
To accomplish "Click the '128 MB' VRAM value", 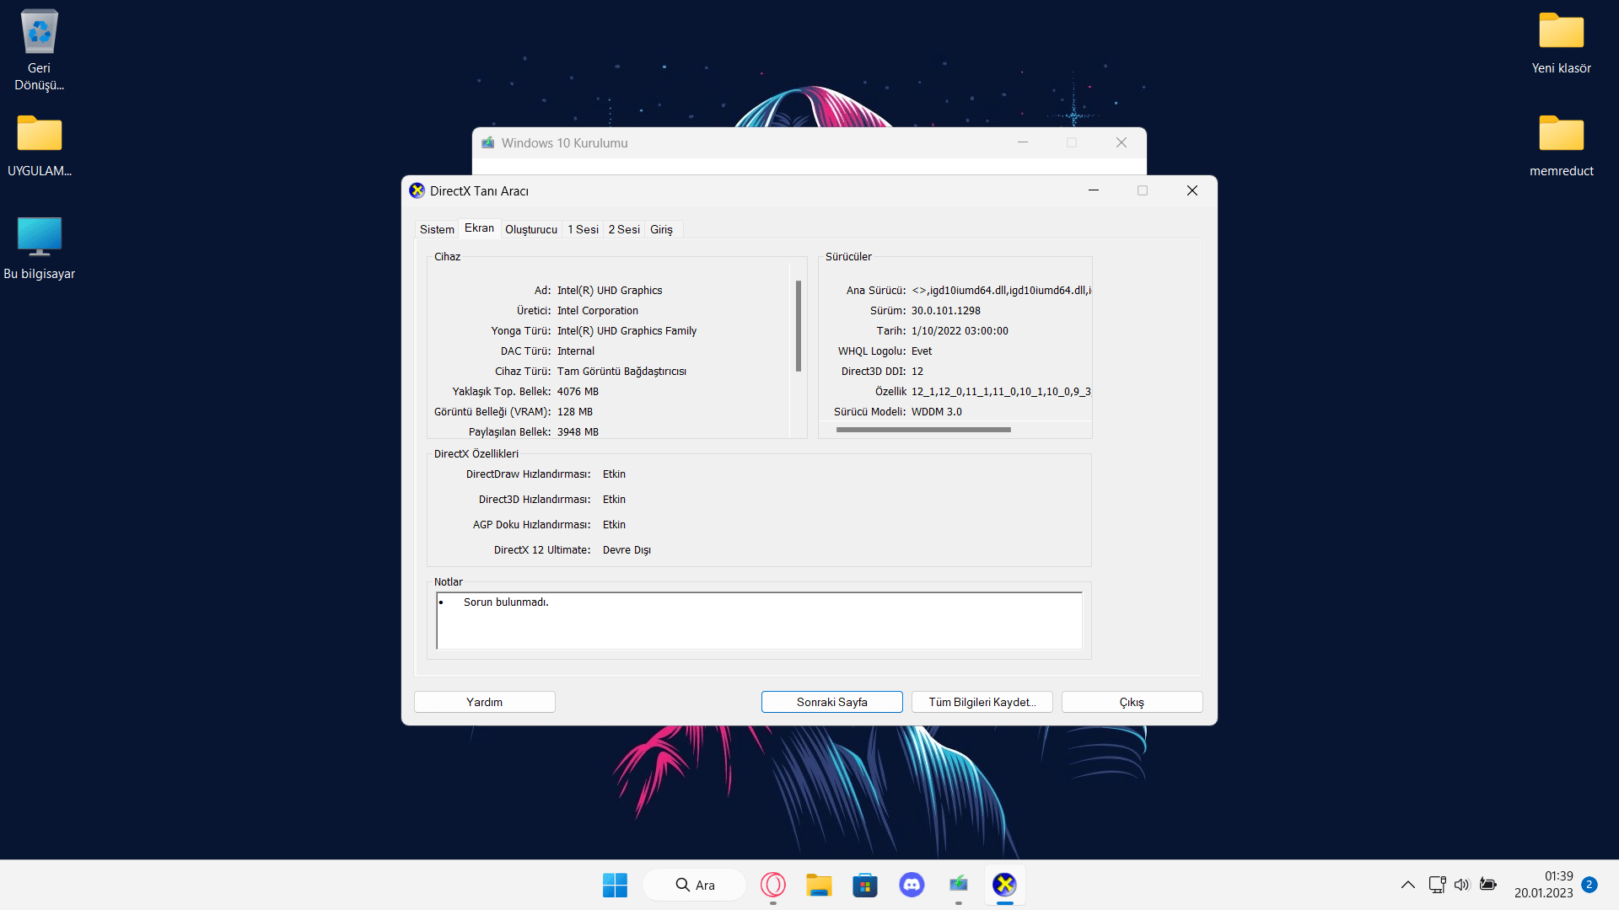I will [575, 412].
